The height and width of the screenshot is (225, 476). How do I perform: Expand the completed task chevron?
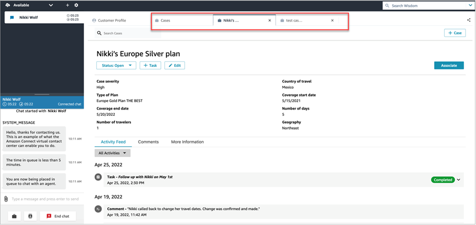[x=459, y=180]
